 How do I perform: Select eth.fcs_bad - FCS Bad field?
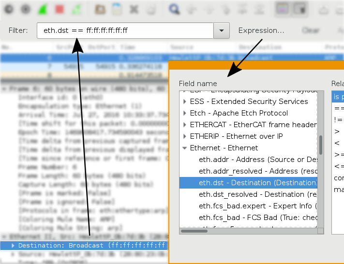pyautogui.click(x=248, y=218)
